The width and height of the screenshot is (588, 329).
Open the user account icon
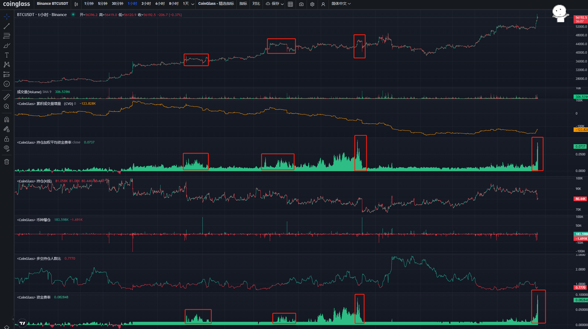coord(323,4)
